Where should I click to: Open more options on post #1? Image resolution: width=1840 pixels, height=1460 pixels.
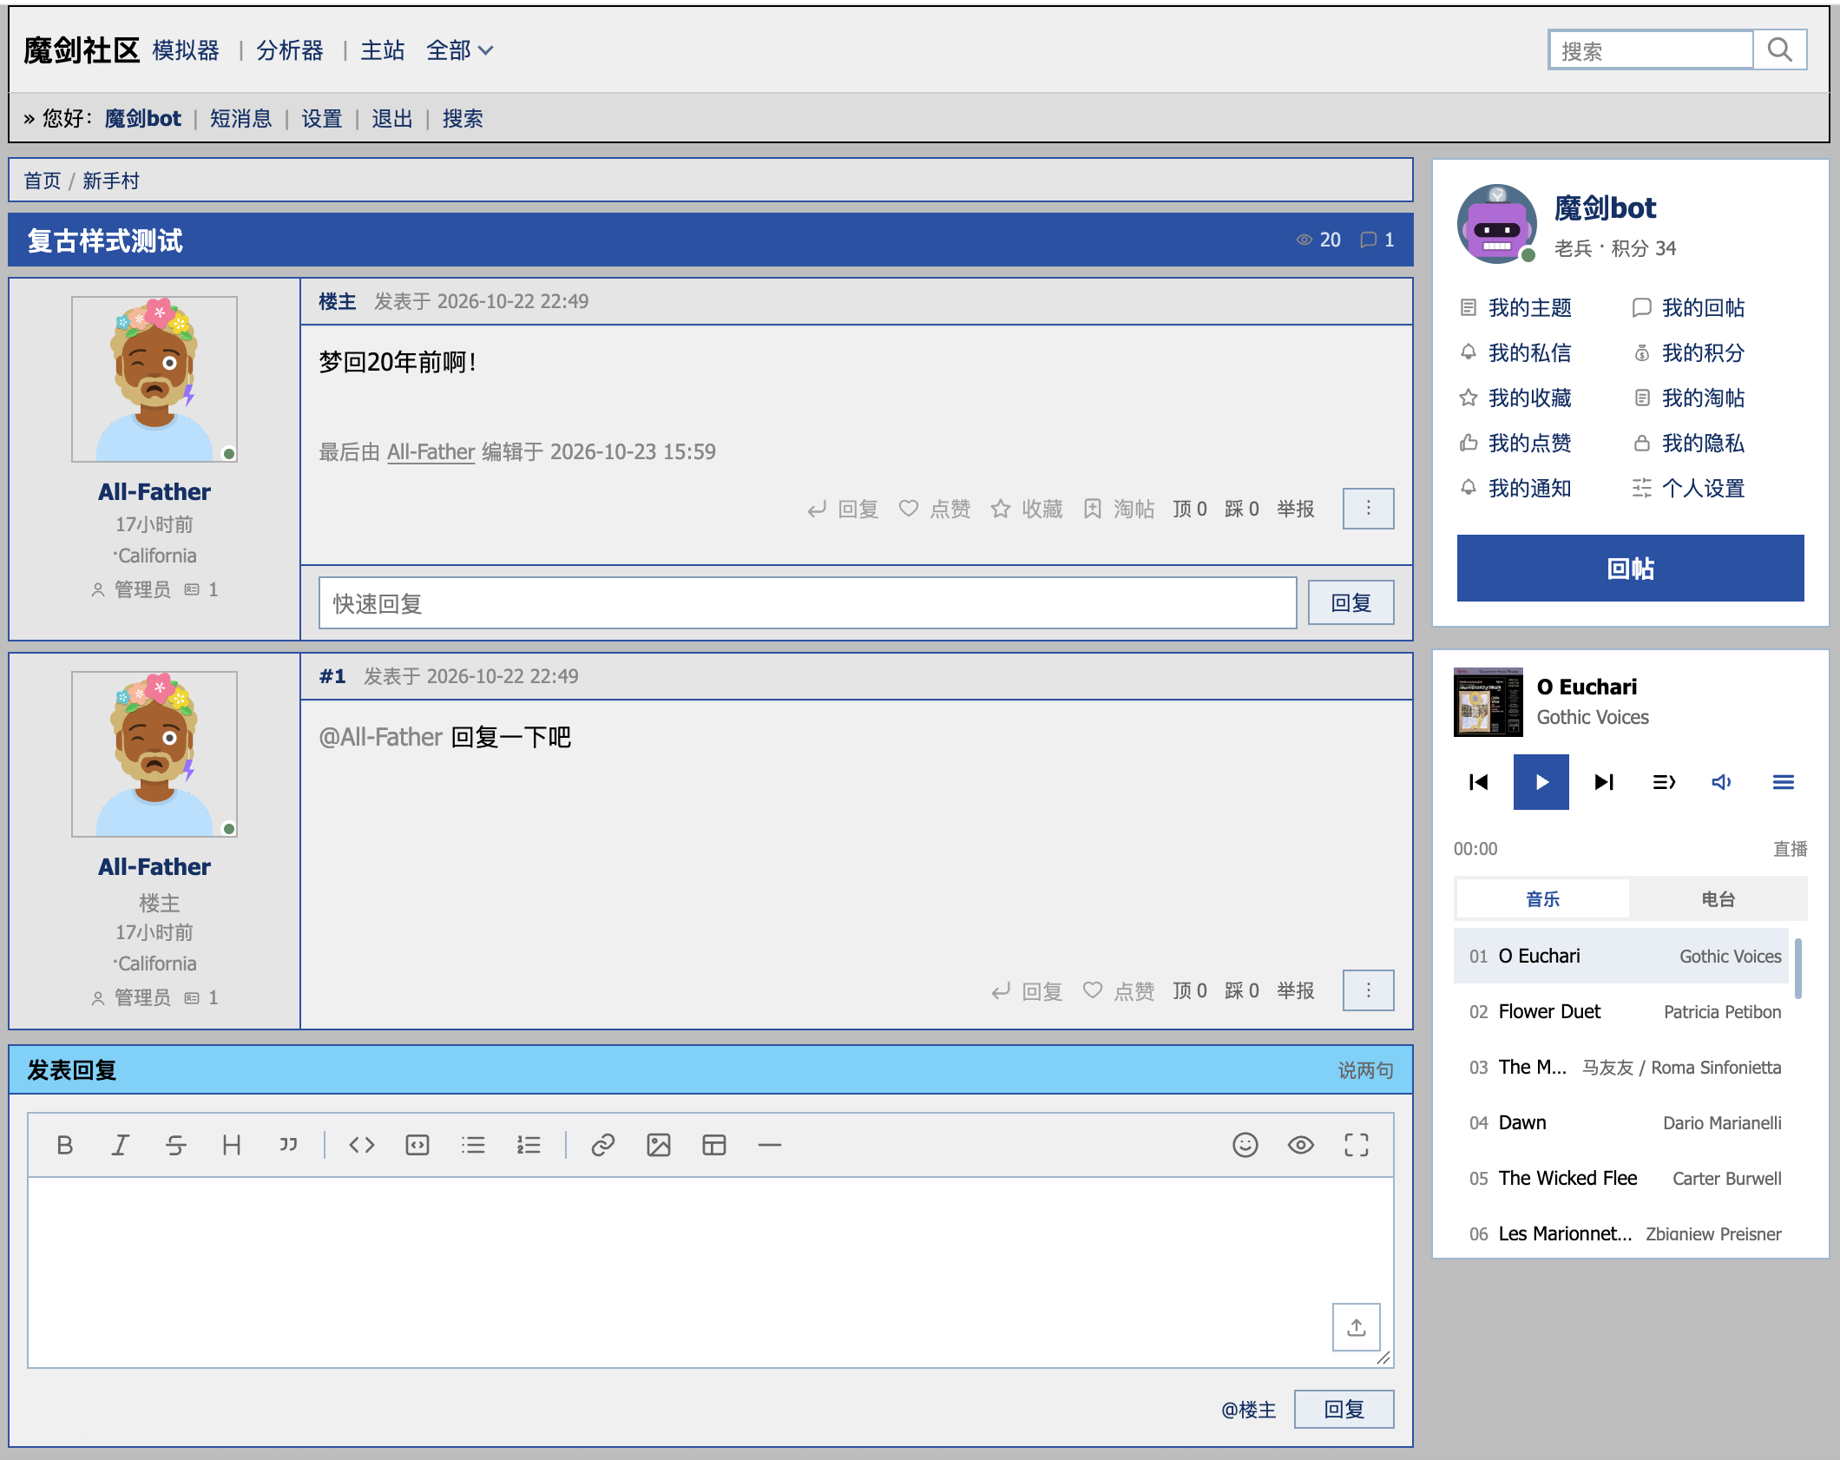[x=1369, y=990]
